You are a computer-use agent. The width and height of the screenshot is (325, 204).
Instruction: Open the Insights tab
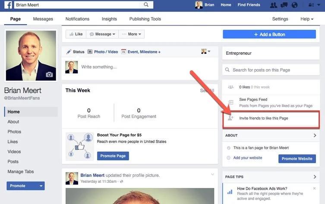pos(109,19)
